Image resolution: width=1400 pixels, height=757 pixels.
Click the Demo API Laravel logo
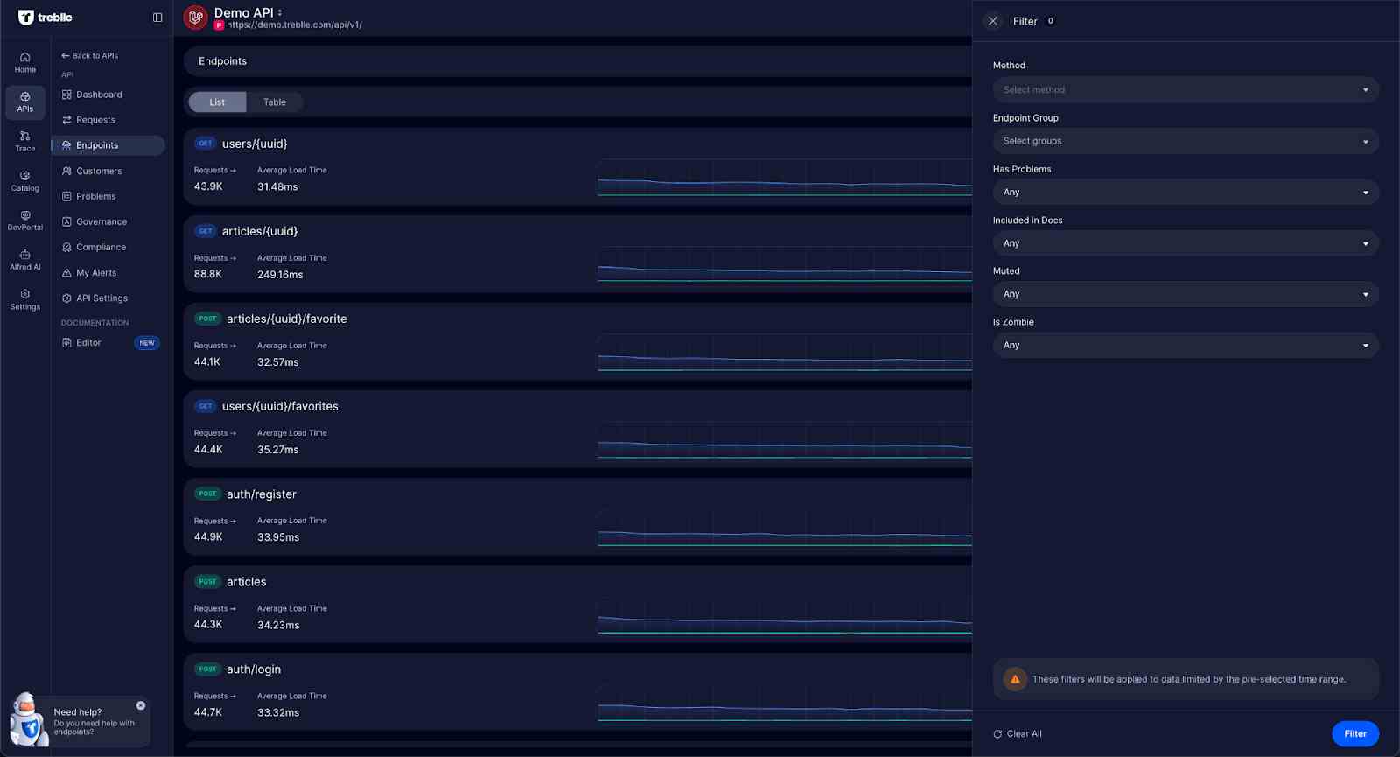(196, 17)
